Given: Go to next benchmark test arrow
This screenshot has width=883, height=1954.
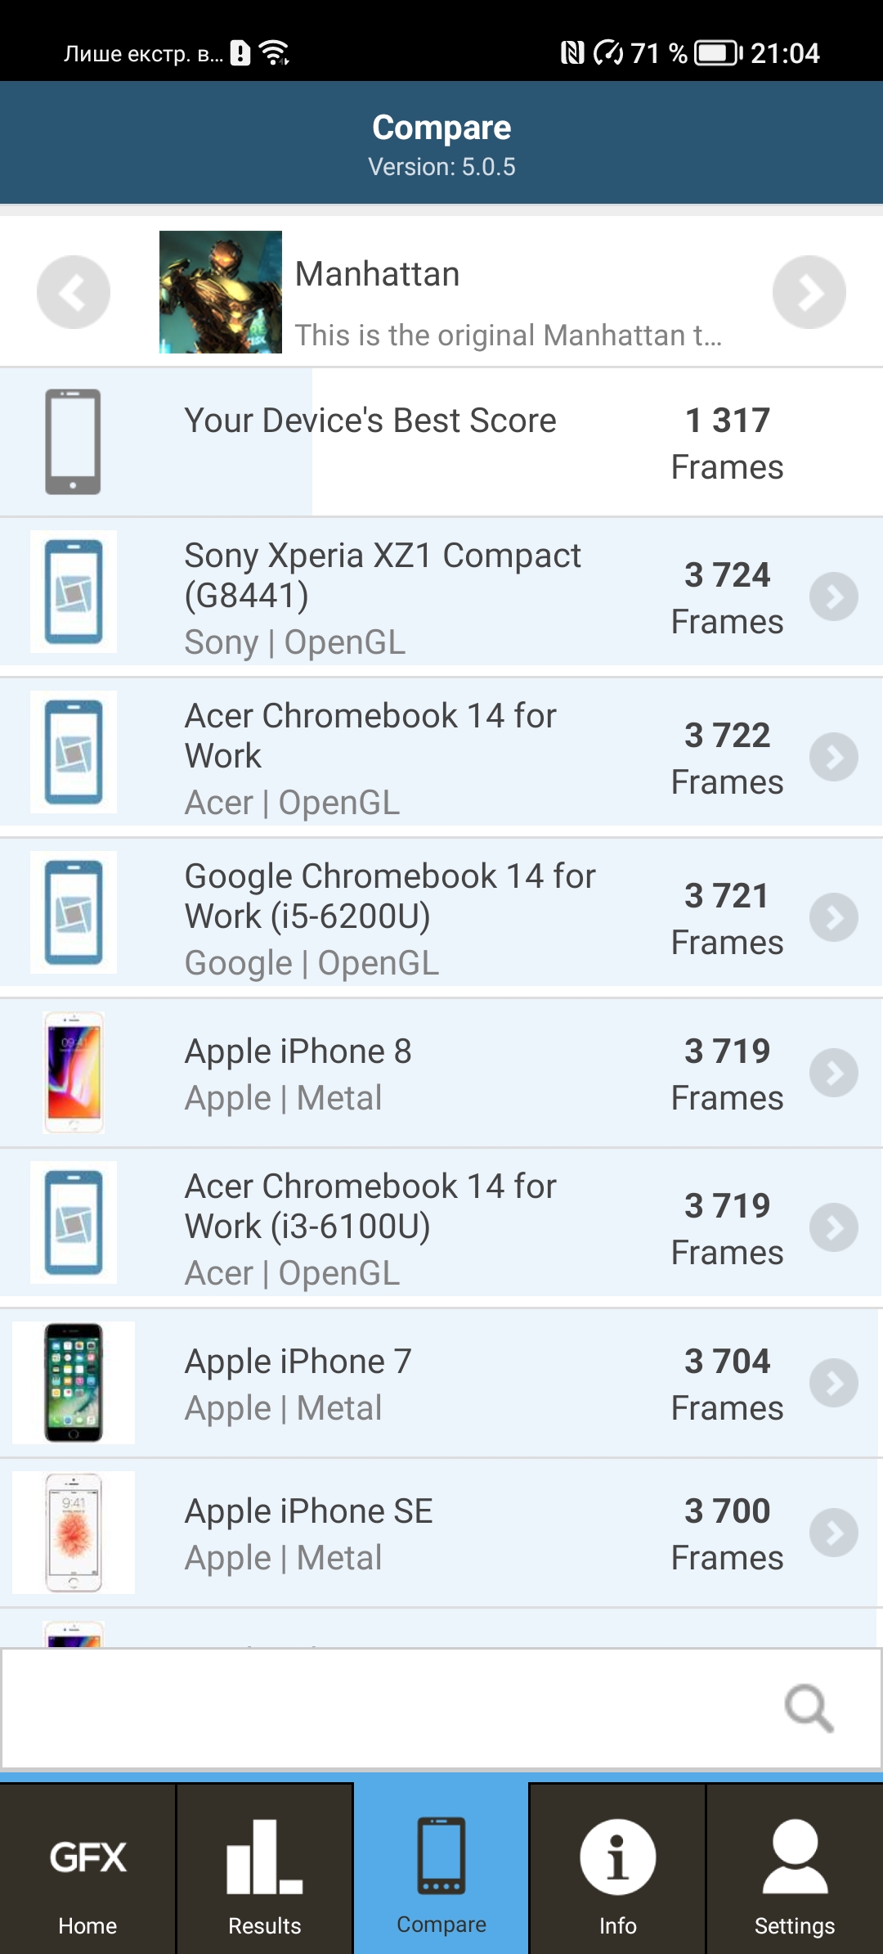Looking at the screenshot, I should coord(809,292).
